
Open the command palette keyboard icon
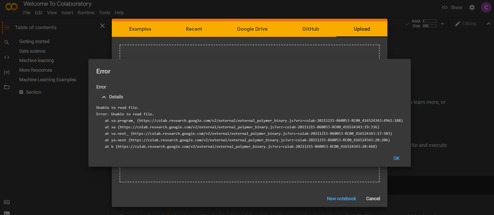click(x=7, y=202)
